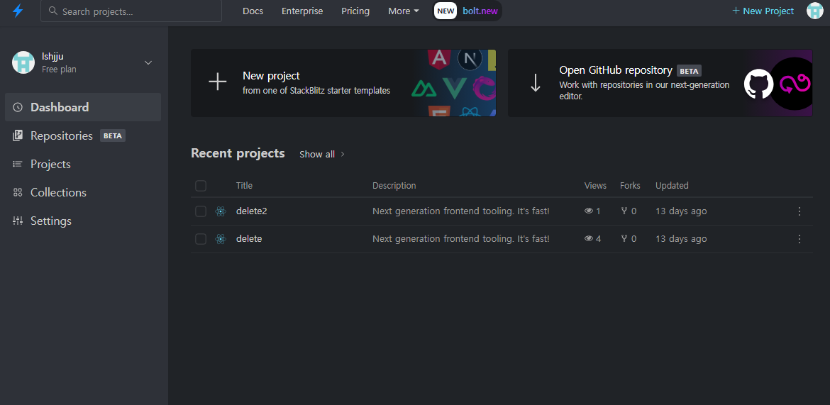Click the Title column header

[244, 185]
